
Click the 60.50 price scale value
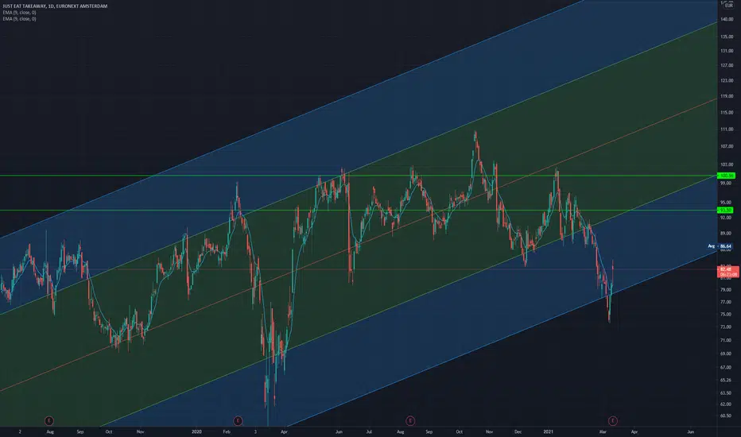725,416
